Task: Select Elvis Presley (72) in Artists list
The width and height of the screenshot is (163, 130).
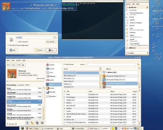Action: (81, 78)
